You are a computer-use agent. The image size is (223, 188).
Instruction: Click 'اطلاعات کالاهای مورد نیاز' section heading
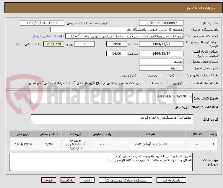click(196, 107)
